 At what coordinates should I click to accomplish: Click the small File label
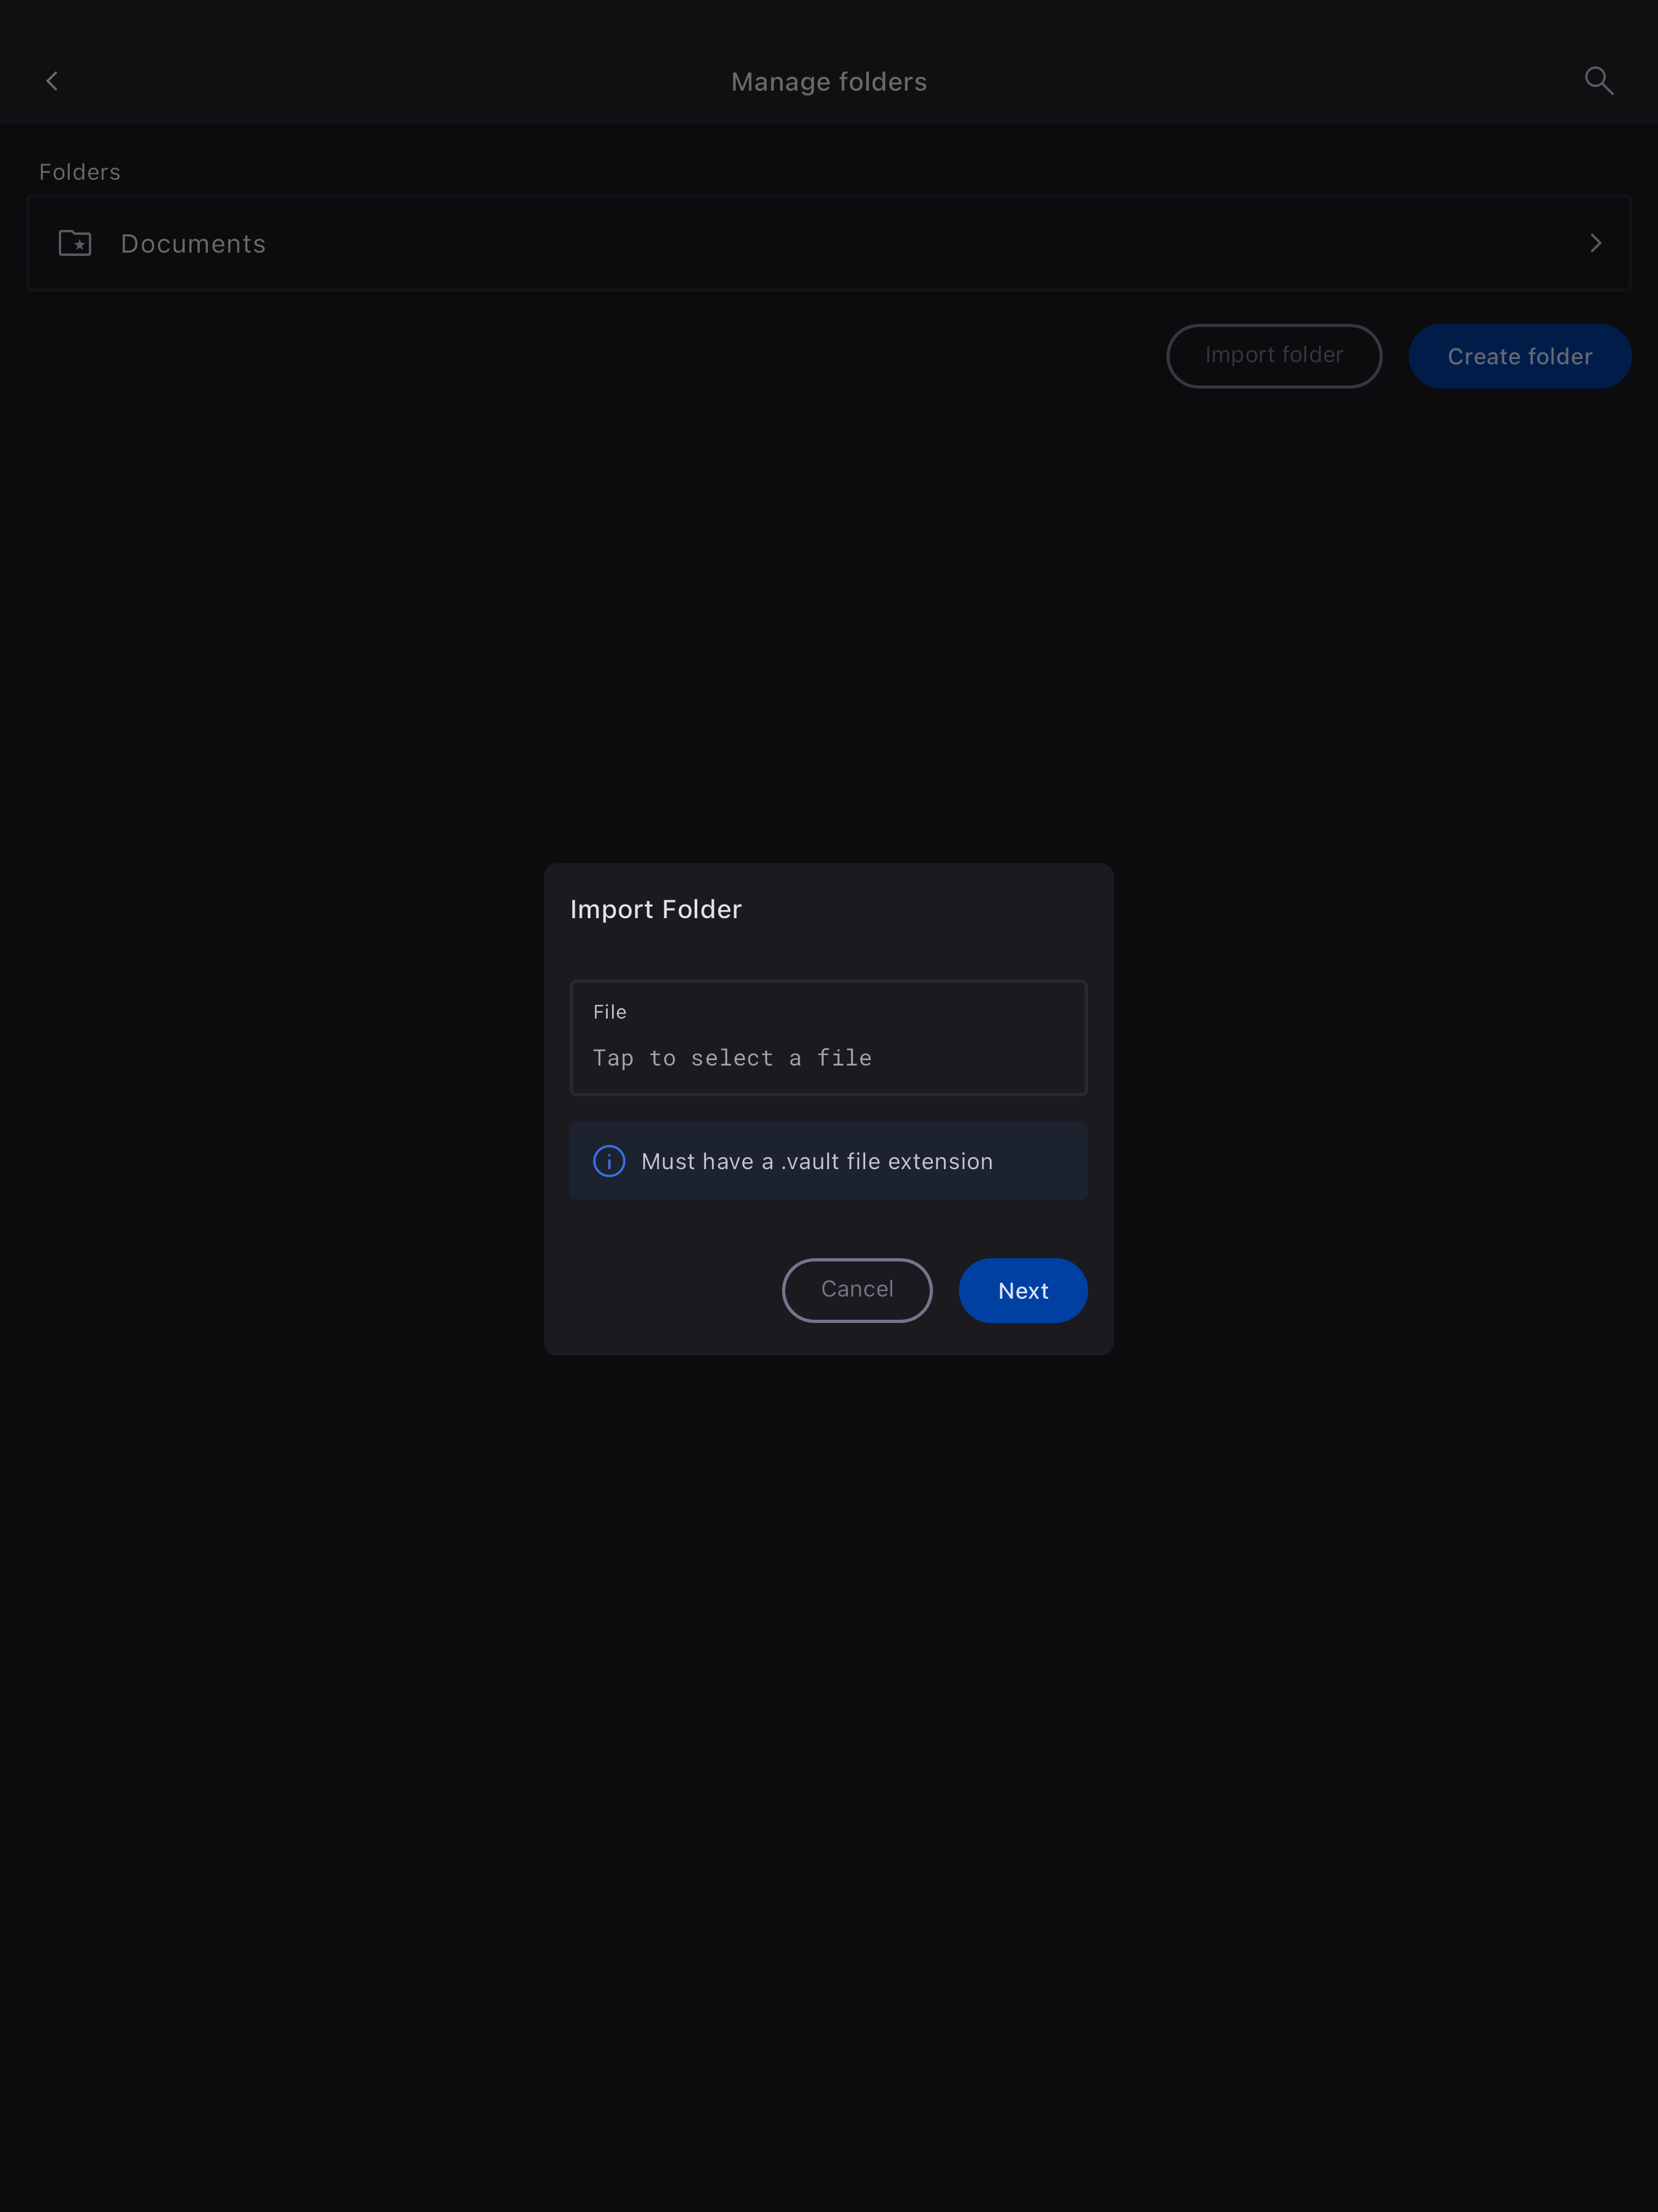pos(610,1012)
